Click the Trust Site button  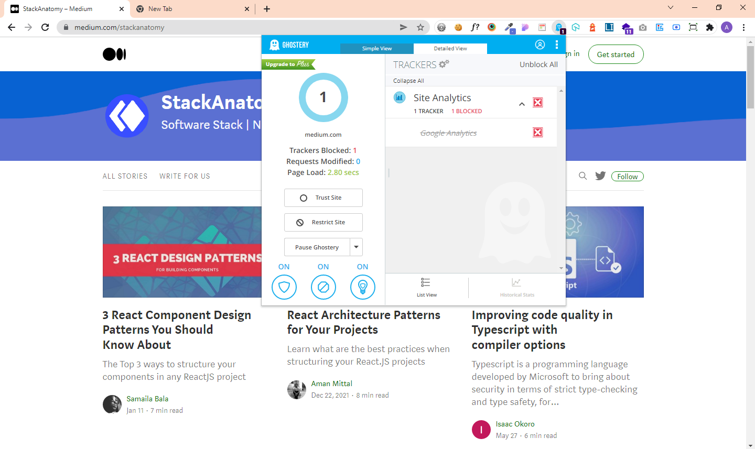[323, 198]
